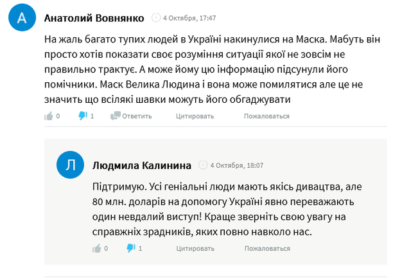
Task: Open profile of Людмила Калинина by name
Action: click(x=142, y=165)
